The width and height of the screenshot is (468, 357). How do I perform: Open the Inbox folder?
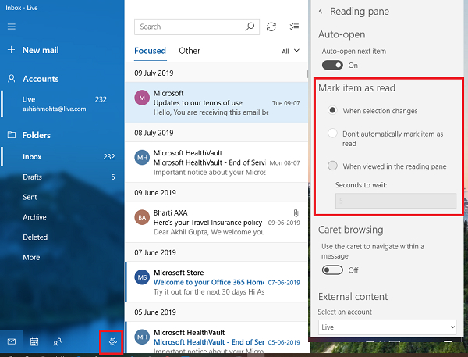pyautogui.click(x=62, y=157)
